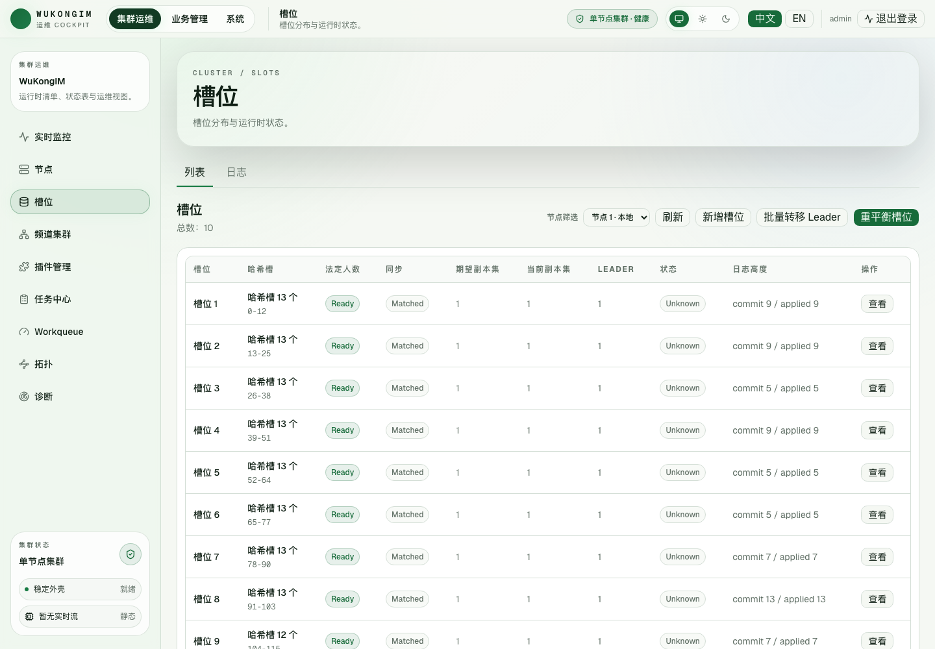View details of 槽位 2
Image resolution: width=935 pixels, height=649 pixels.
click(877, 346)
